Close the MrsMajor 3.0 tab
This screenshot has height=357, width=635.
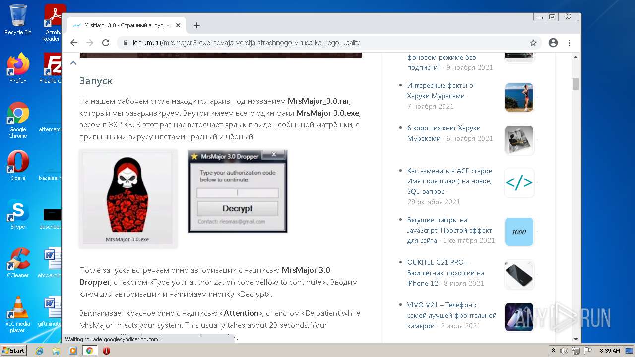178,25
